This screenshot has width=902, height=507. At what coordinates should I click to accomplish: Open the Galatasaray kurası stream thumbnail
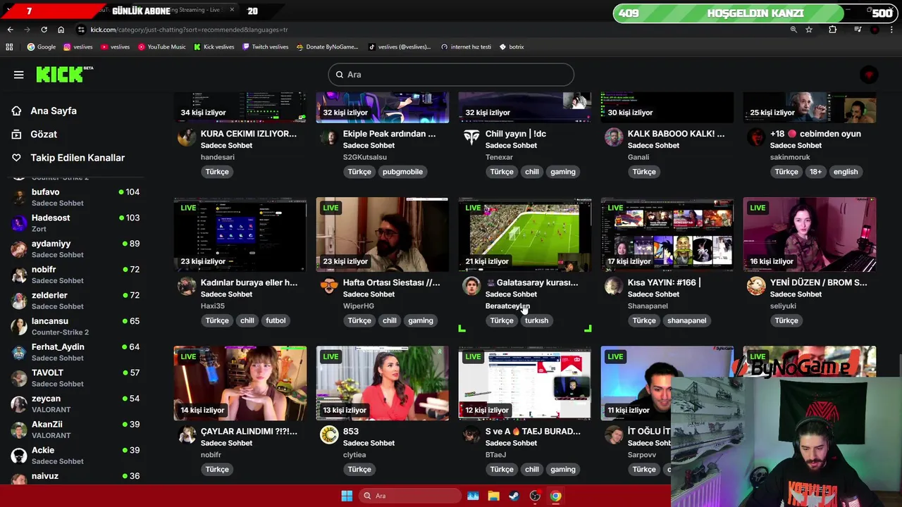point(525,234)
